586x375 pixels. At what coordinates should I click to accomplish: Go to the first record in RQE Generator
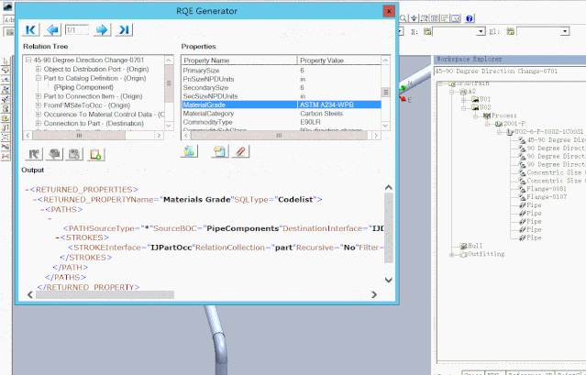click(30, 30)
